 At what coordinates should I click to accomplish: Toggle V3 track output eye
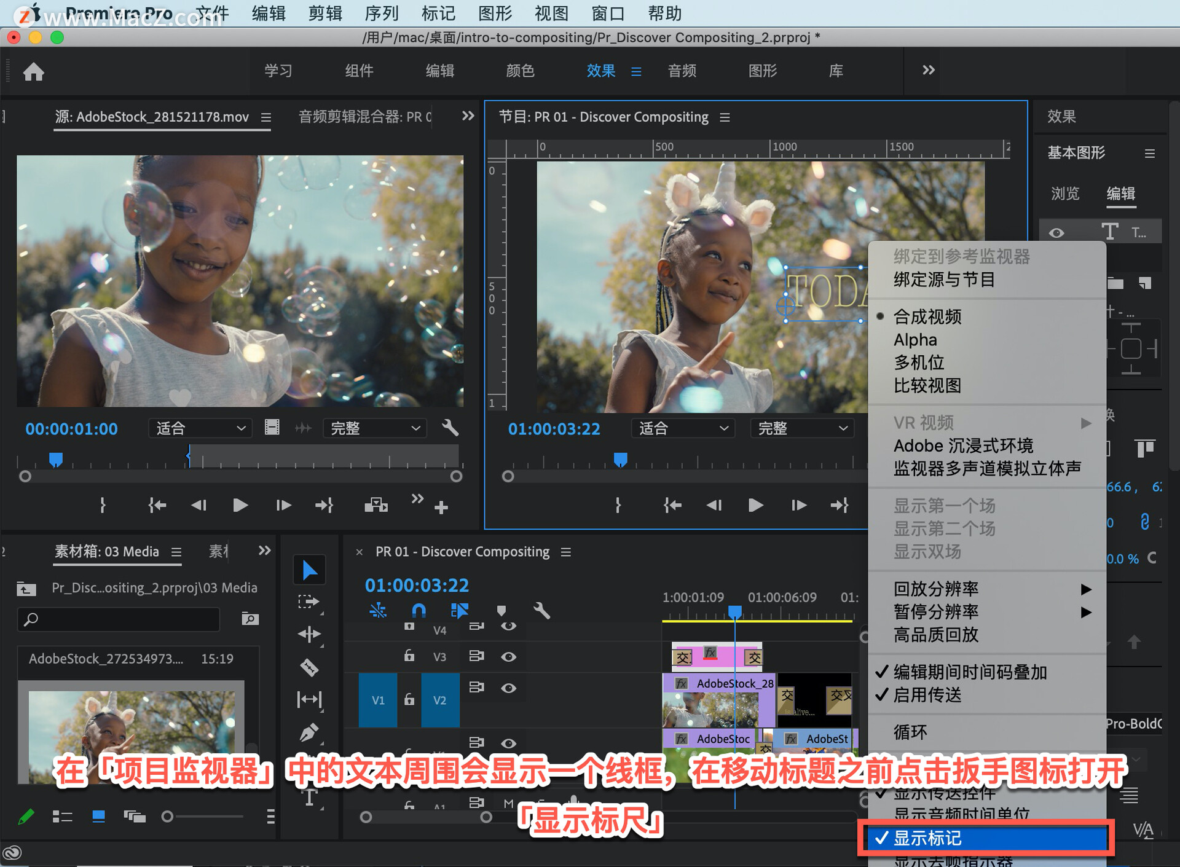[x=508, y=656]
